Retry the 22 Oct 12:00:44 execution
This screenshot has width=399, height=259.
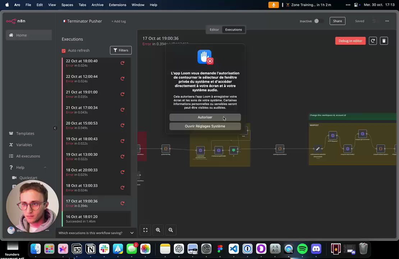point(123,78)
